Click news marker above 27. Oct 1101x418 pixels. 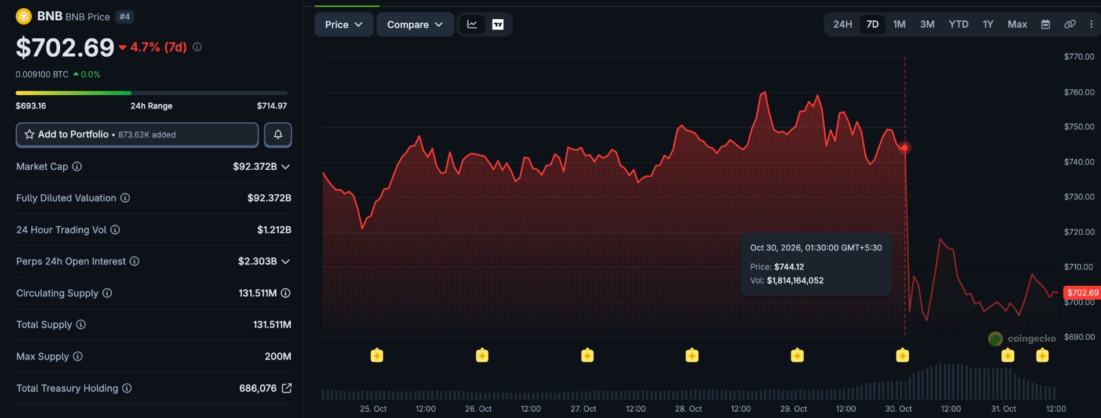[x=587, y=355]
